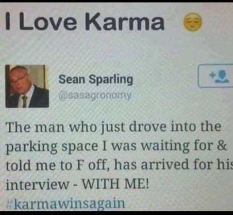This screenshot has width=233, height=215.
Task: Click the hash symbol before karmawinsagain
Action: 9,204
